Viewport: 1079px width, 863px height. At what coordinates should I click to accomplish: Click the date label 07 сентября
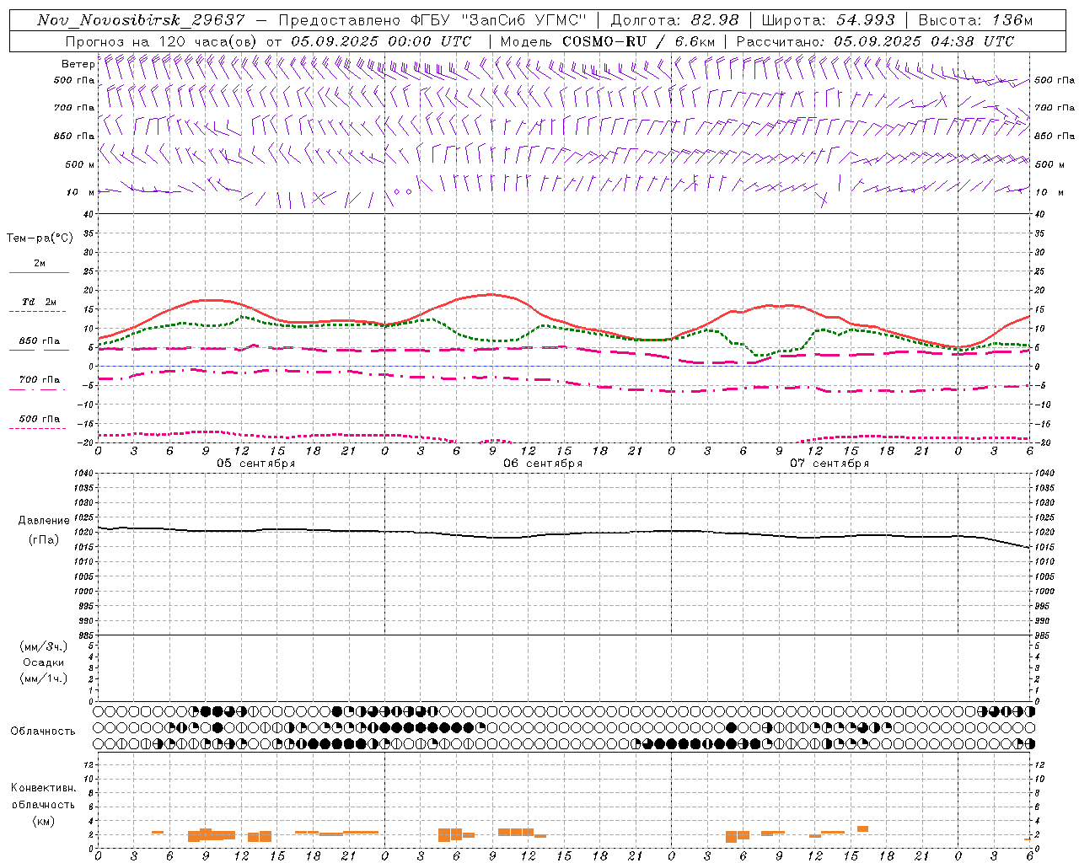pyautogui.click(x=829, y=464)
